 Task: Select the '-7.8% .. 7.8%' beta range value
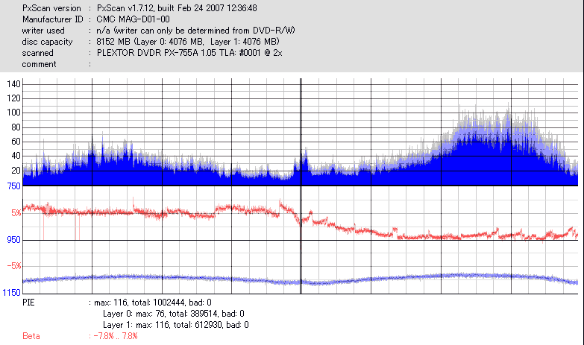pos(116,336)
